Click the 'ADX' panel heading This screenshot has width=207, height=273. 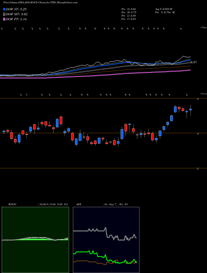79,204
